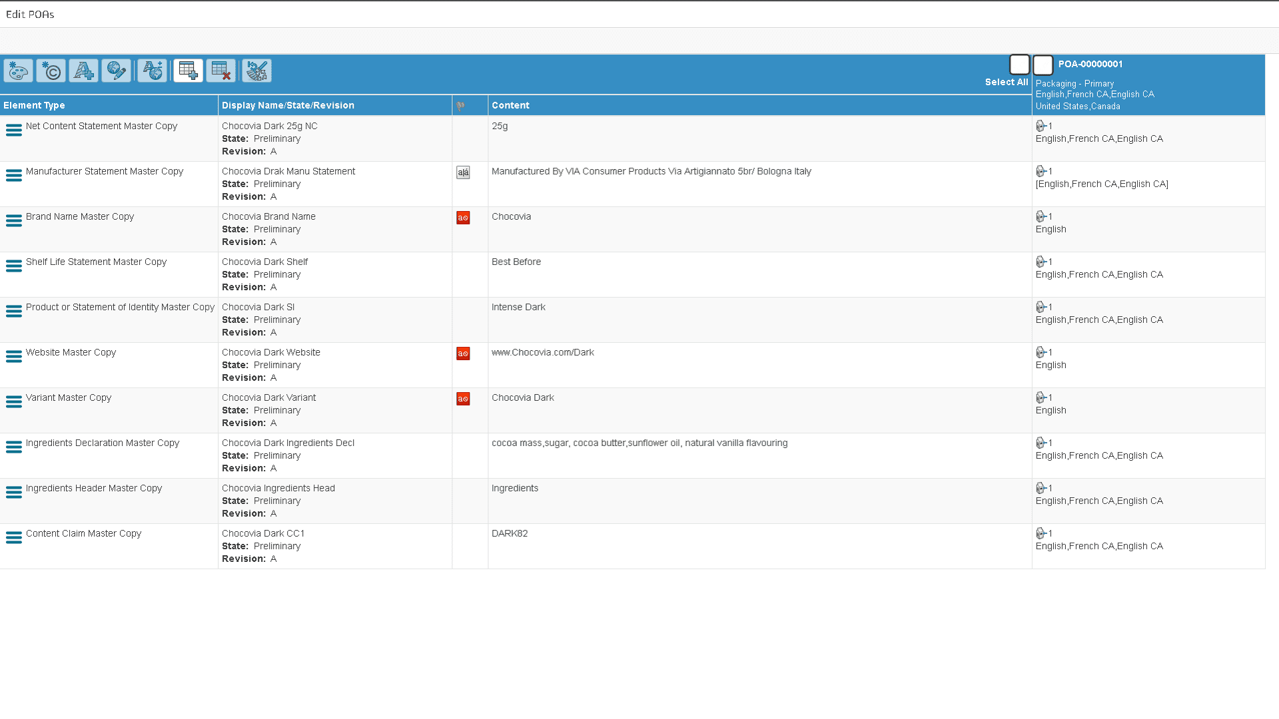Screen dimensions: 1279x719
Task: Click the 'Chocovia Dark Website' display name
Action: 271,352
